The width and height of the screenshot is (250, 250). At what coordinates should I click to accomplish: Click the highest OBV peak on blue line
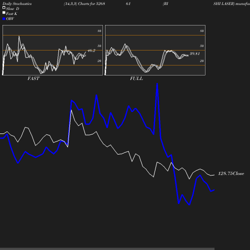point(157,84)
